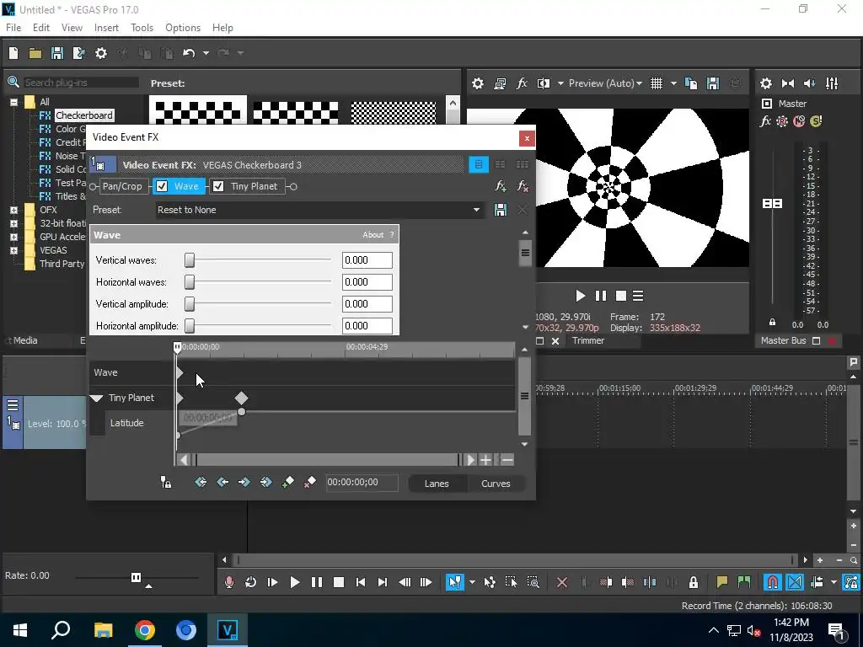Open the Tools menu
863x647 pixels.
(142, 28)
